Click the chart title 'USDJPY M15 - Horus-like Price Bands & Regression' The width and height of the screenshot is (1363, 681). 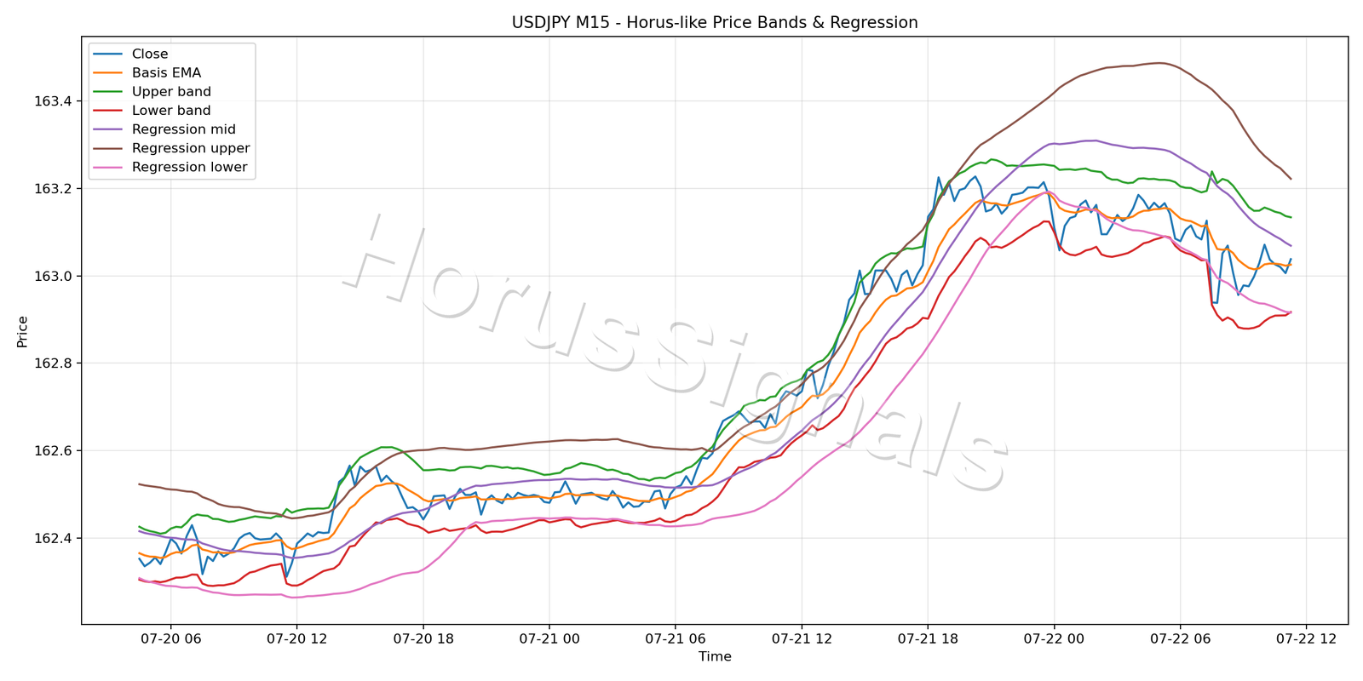tap(715, 23)
